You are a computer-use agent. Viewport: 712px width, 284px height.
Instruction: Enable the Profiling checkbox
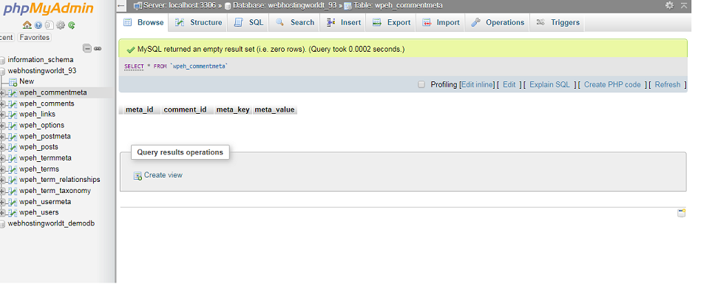pos(421,84)
